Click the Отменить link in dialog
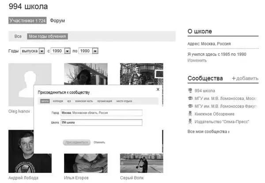Viewport: 265px width, 183px height. coord(99,143)
